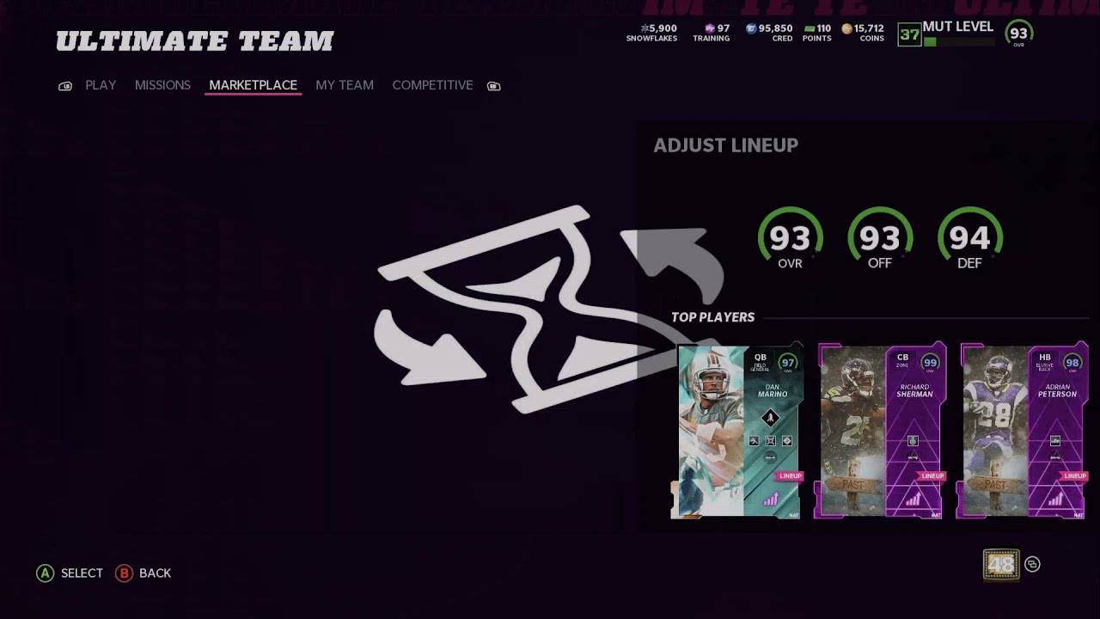The width and height of the screenshot is (1100, 619).
Task: Pick the Adrian Peterson HB card
Action: (1023, 432)
